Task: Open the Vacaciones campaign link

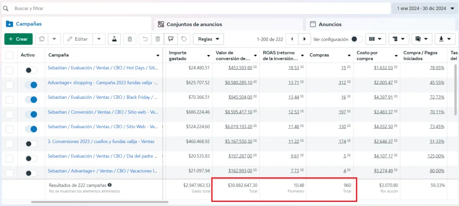Action: pos(103,171)
